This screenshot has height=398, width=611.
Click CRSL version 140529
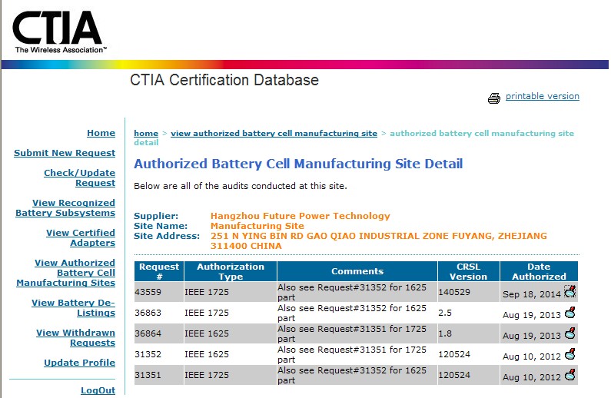click(454, 292)
